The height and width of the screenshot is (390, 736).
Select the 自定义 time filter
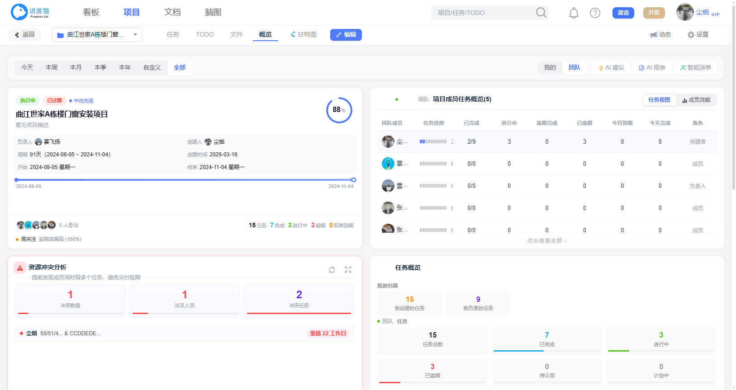click(x=152, y=68)
